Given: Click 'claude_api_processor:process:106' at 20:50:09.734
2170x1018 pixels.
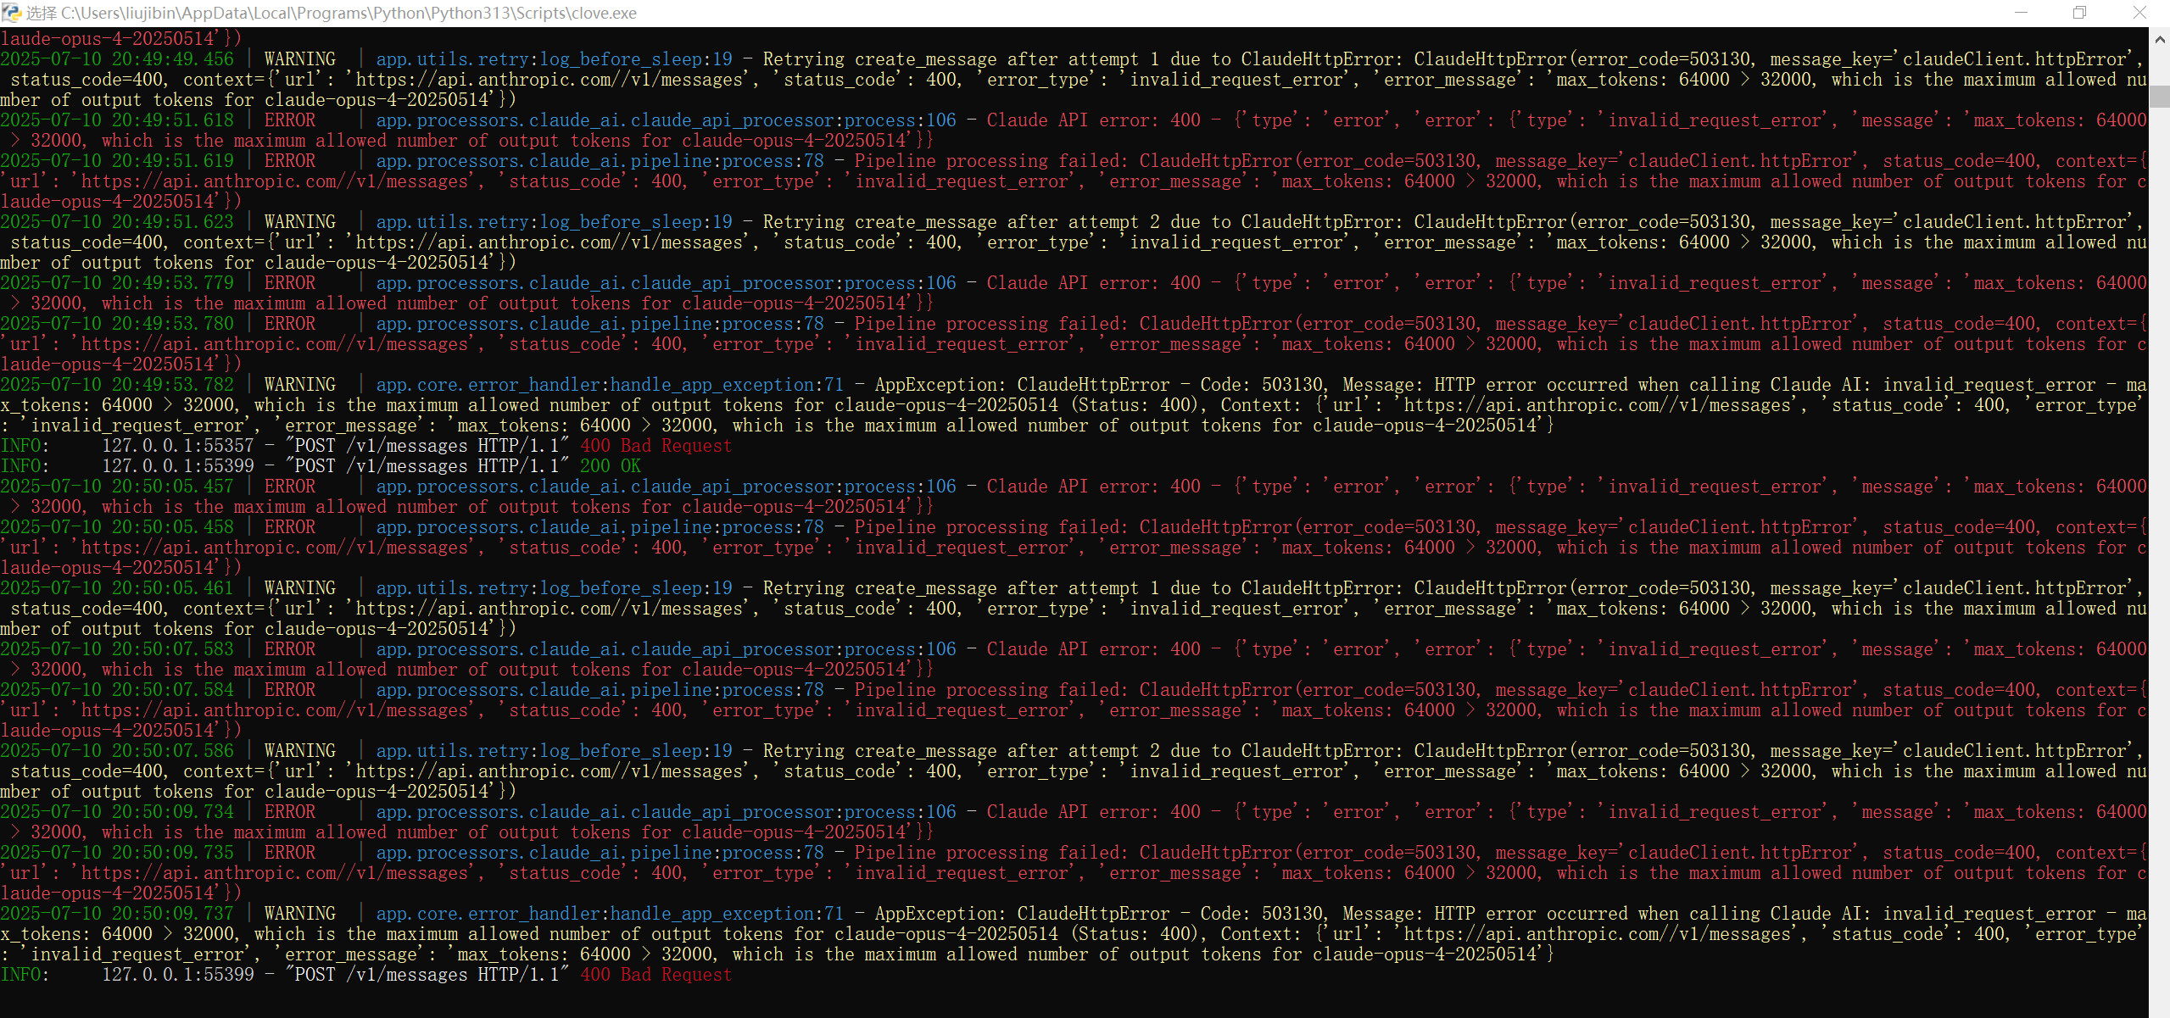Looking at the screenshot, I should 793,812.
